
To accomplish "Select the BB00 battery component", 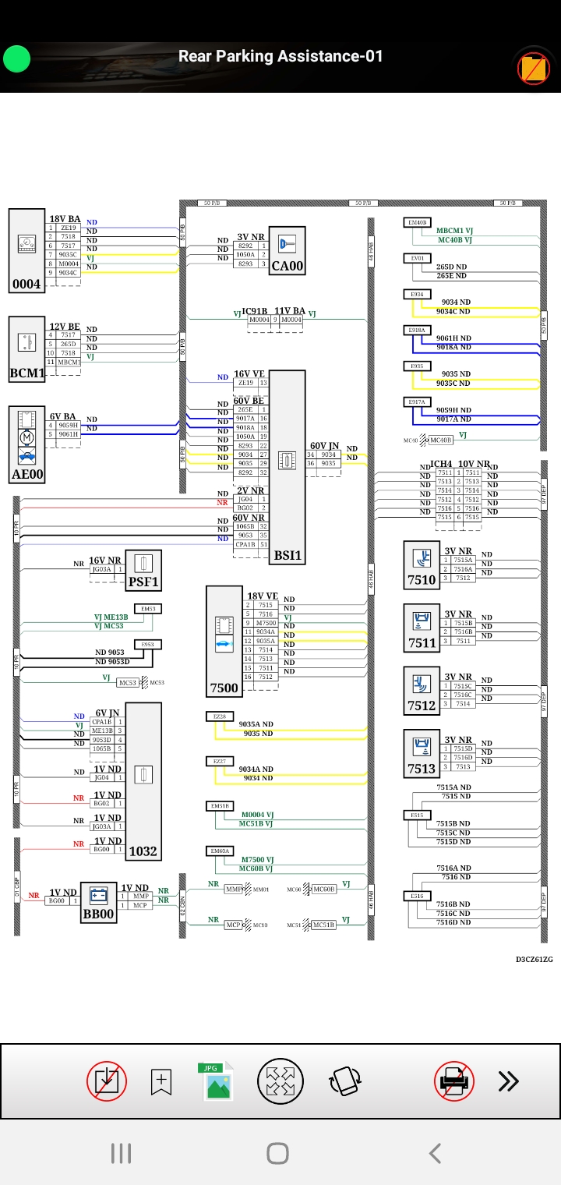I will [x=99, y=903].
